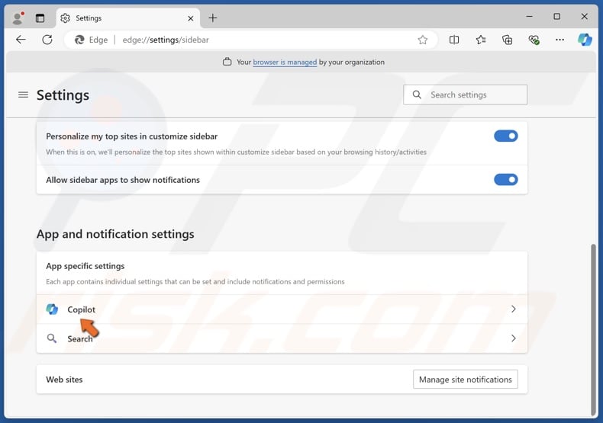Open split screen view
Screen dimensions: 603x423
point(454,40)
